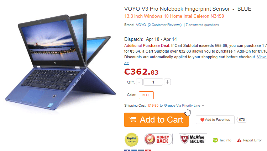Click the Report Error warning triangle
Screen dimensions: 267x151
pyautogui.click(x=239, y=140)
